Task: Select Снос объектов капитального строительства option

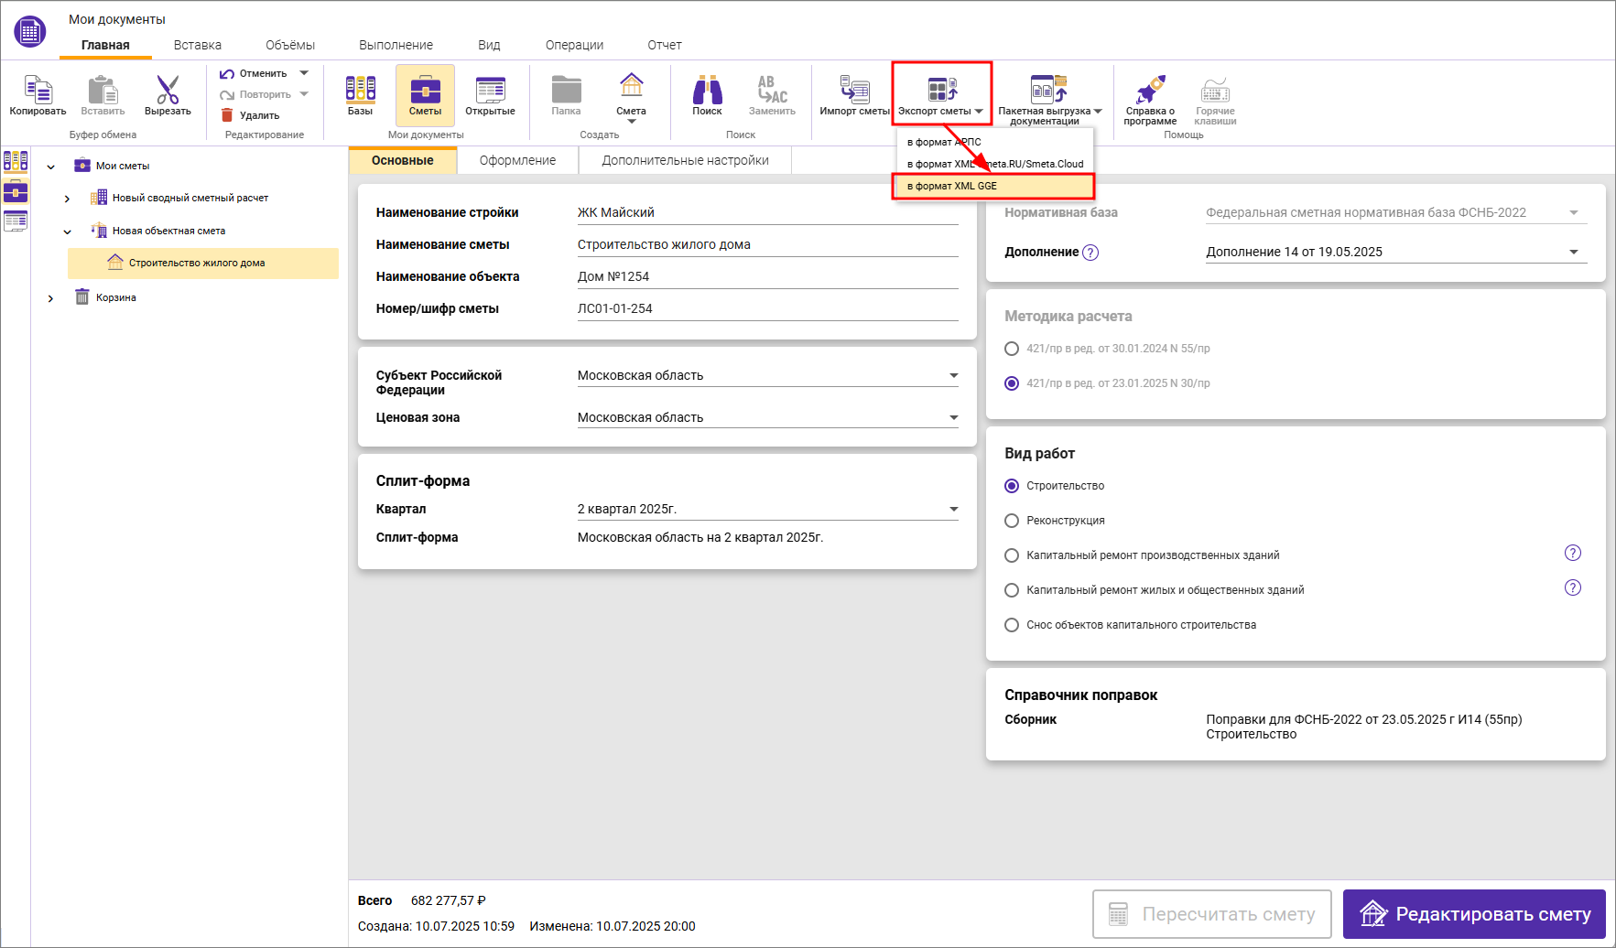Action: click(x=1012, y=625)
